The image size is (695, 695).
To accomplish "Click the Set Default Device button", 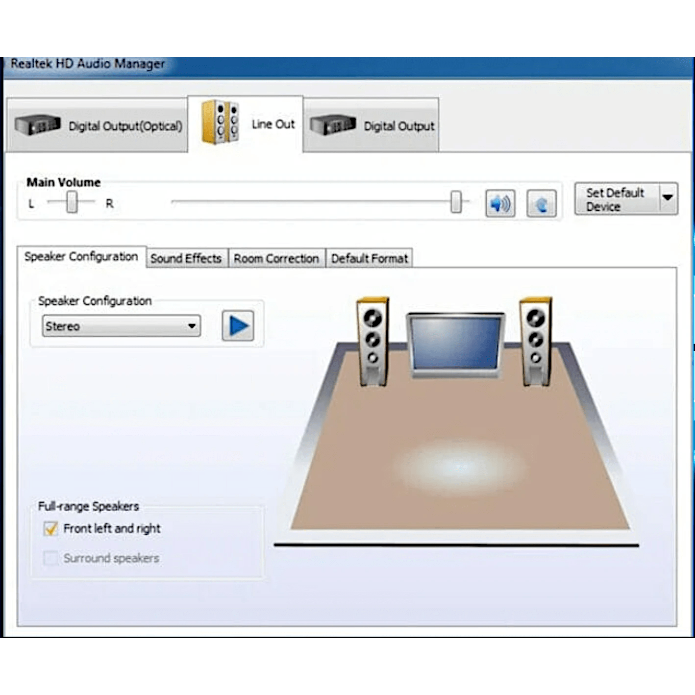I will pos(617,199).
